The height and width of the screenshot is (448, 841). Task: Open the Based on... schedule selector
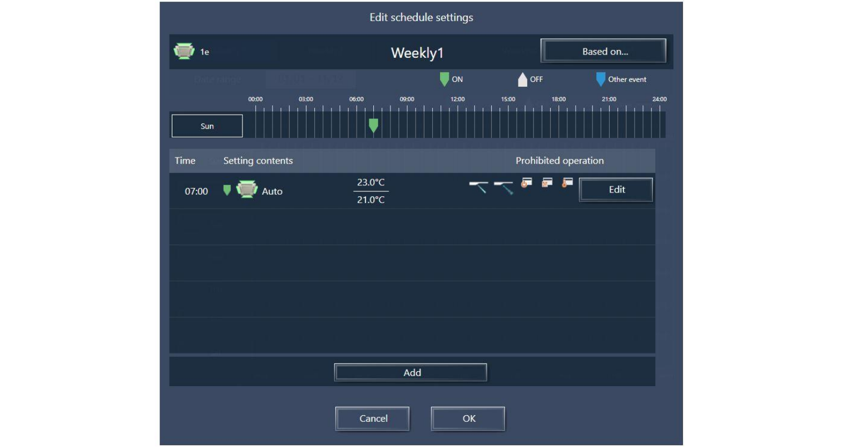[x=603, y=51]
